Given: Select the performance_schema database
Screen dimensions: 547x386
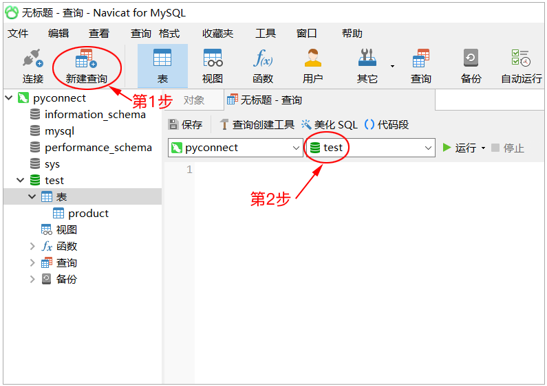Looking at the screenshot, I should pos(98,148).
